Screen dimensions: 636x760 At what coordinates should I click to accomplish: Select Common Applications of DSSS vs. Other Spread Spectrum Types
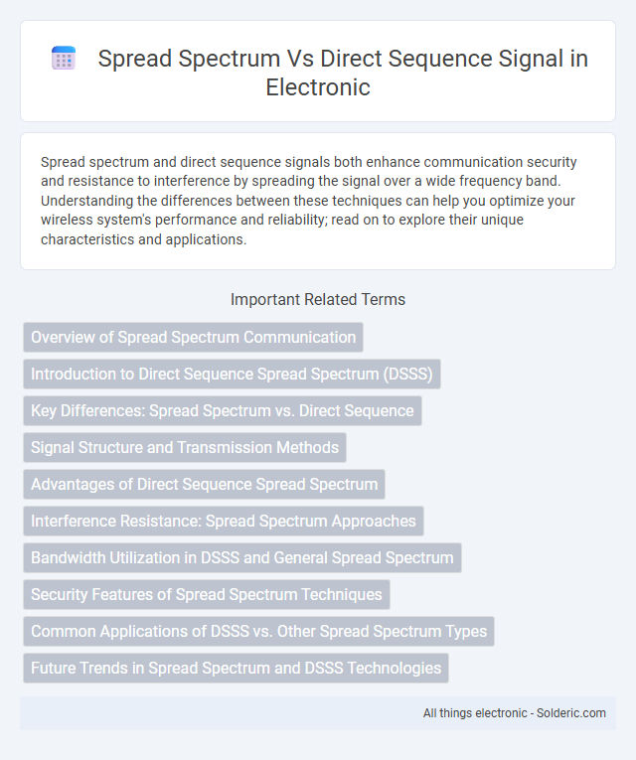point(258,632)
